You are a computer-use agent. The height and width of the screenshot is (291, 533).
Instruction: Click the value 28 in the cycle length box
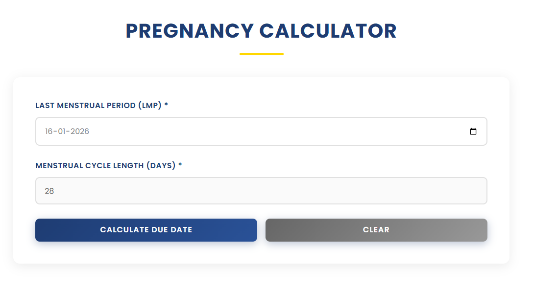pyautogui.click(x=48, y=191)
